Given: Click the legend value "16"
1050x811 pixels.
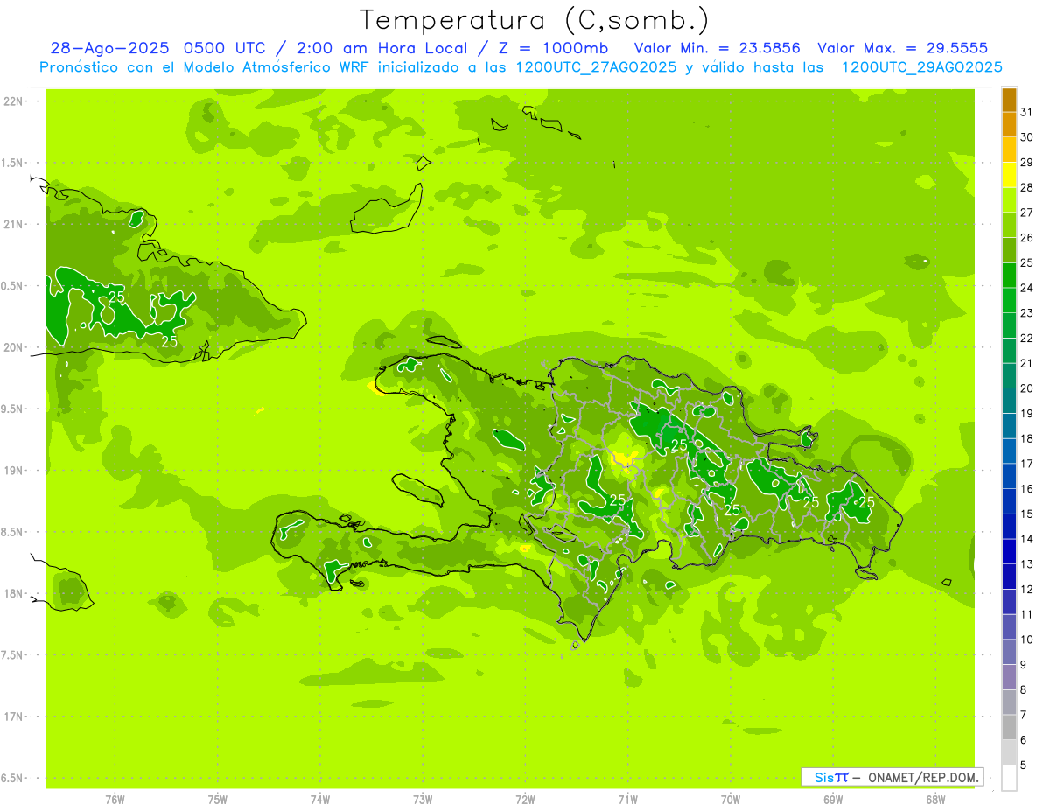Looking at the screenshot, I should tap(1026, 489).
